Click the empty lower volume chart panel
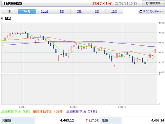The height and width of the screenshot is (124, 165). pos(79,89)
